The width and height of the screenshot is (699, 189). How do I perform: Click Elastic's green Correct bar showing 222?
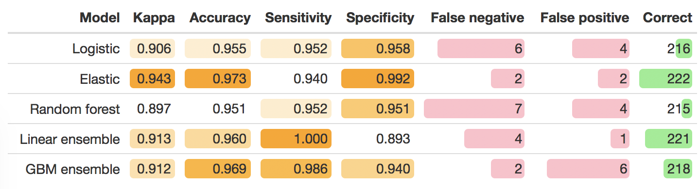(665, 79)
